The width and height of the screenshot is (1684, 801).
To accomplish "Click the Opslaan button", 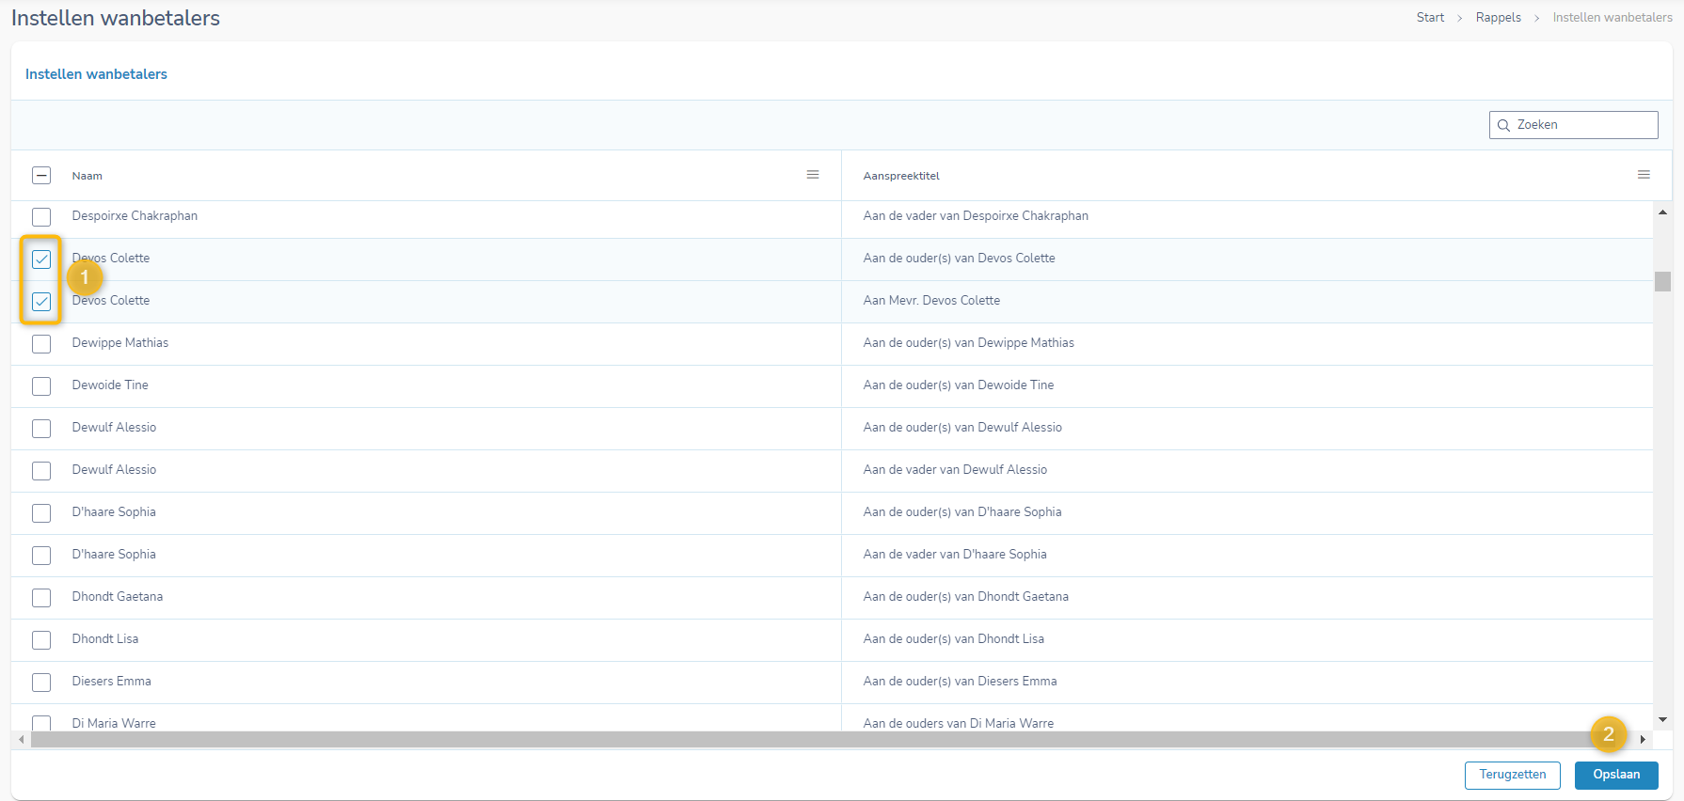I will tap(1615, 775).
